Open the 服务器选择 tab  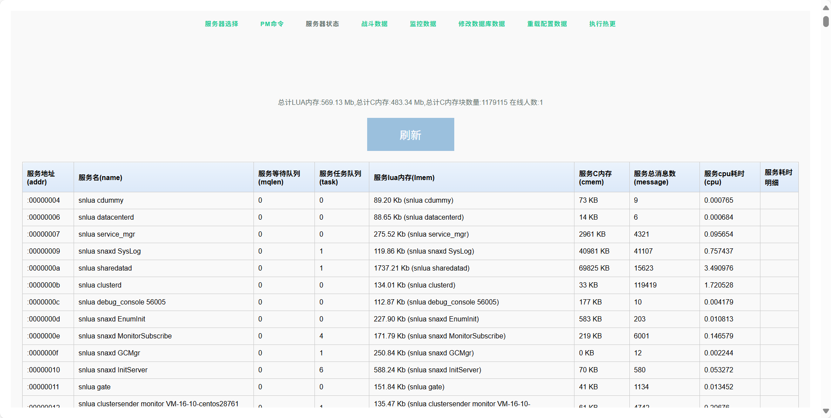(221, 24)
